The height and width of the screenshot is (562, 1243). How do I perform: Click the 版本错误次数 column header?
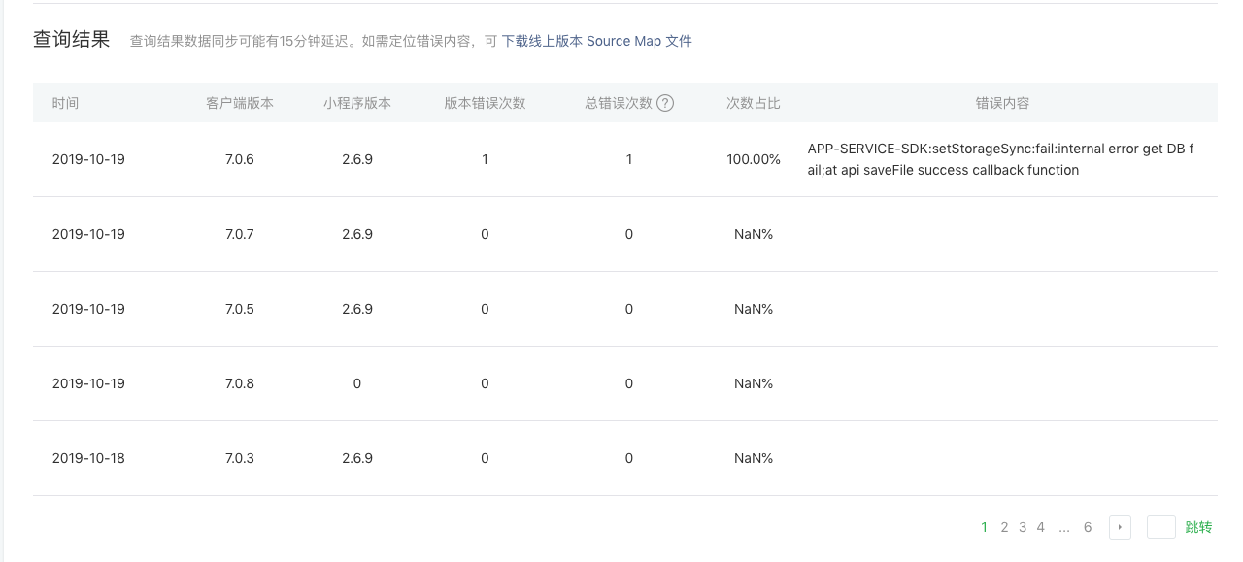click(485, 103)
